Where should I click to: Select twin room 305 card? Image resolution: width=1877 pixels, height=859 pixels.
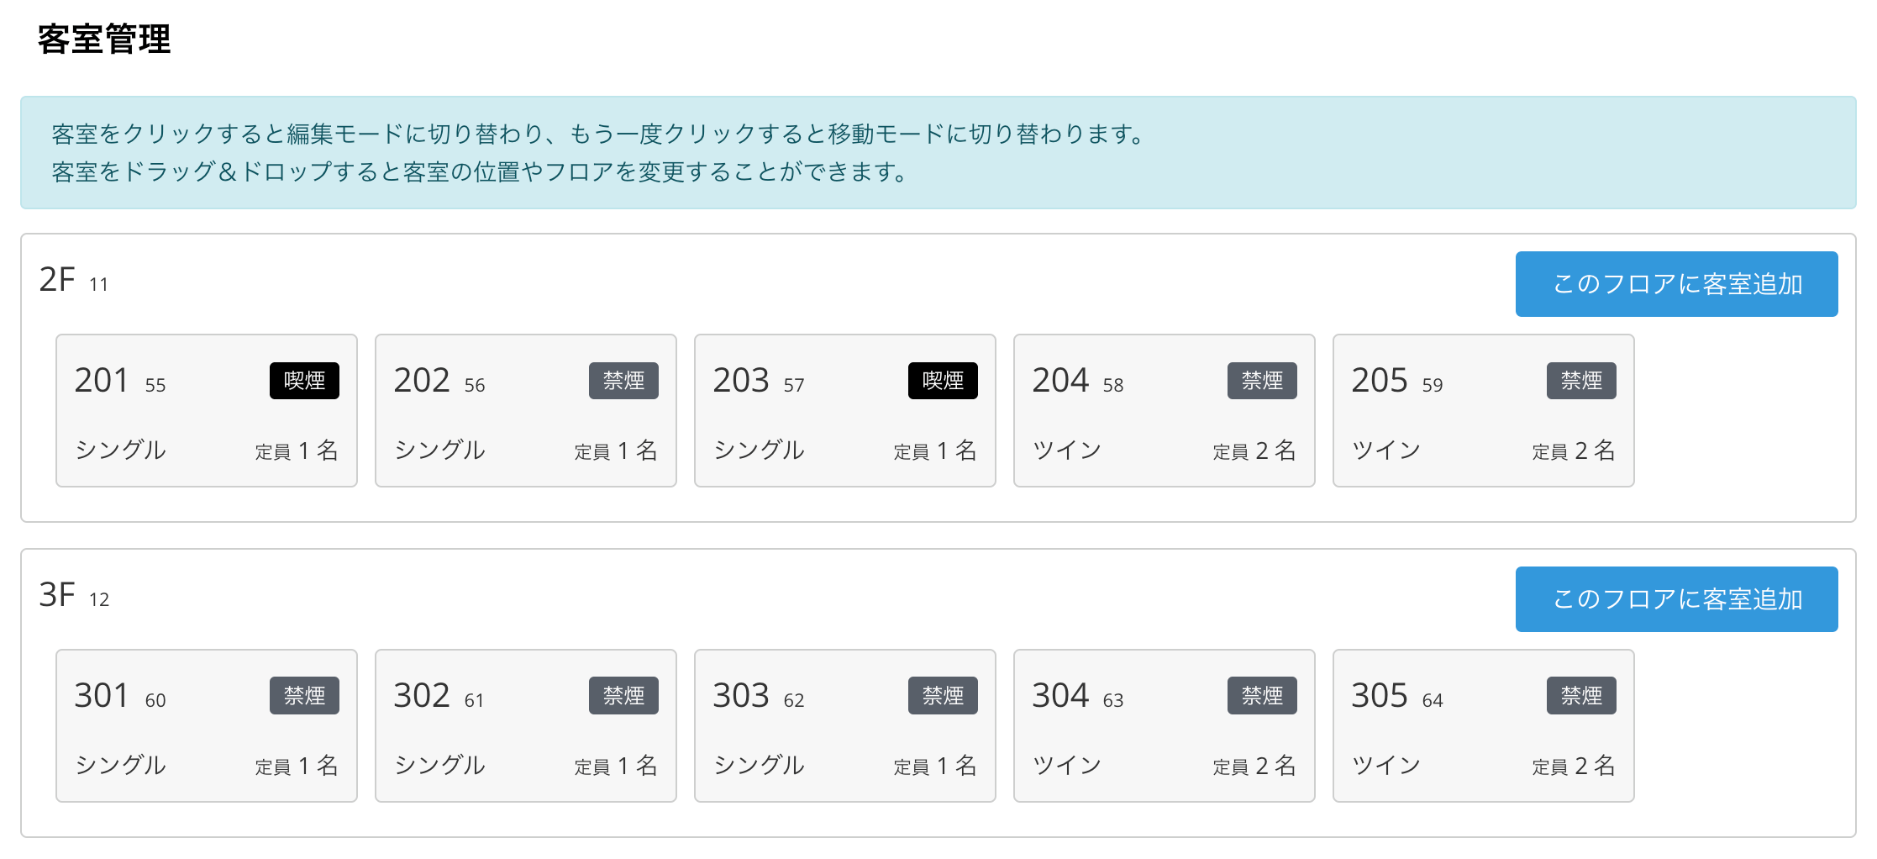coord(1484,726)
